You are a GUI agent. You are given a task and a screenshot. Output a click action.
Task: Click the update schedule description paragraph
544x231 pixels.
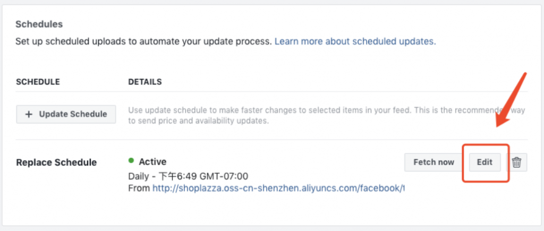click(326, 116)
